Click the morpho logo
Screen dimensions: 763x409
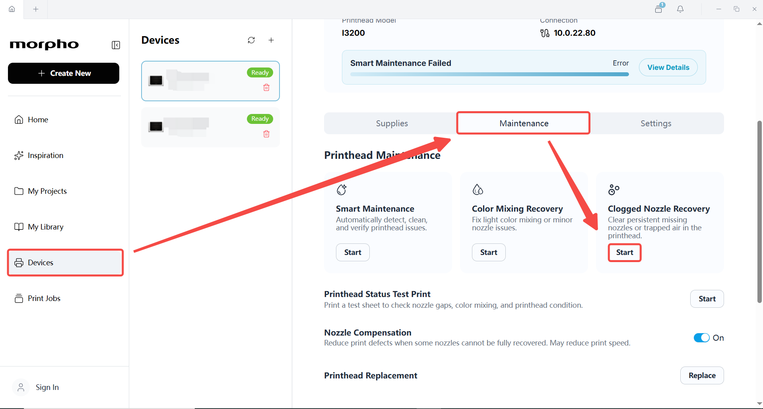pyautogui.click(x=44, y=44)
